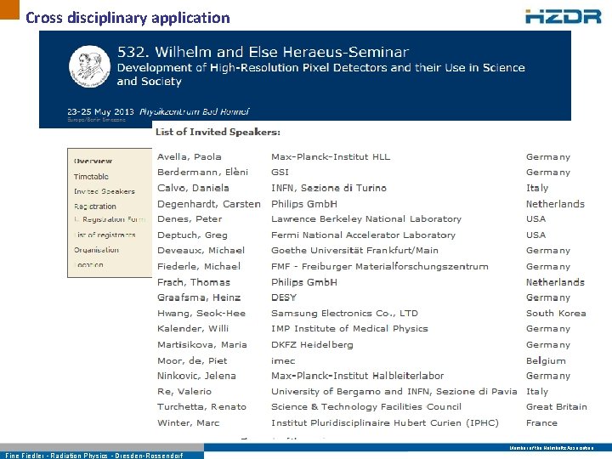Select speaker 'Hwang, Seok-Hee'
This screenshot has height=459, width=612.
(201, 313)
